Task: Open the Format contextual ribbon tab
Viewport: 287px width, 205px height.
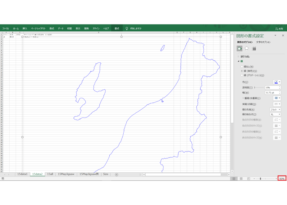Action: coord(117,29)
